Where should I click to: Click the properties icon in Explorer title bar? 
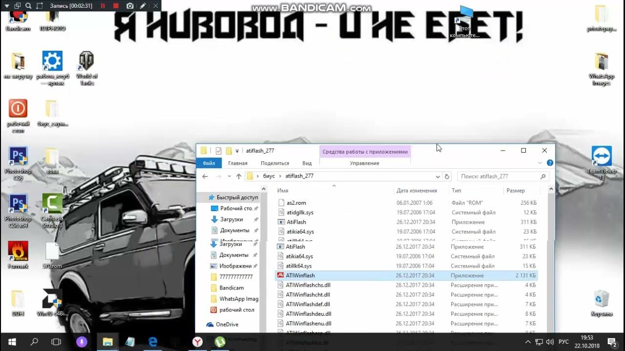tap(218, 151)
